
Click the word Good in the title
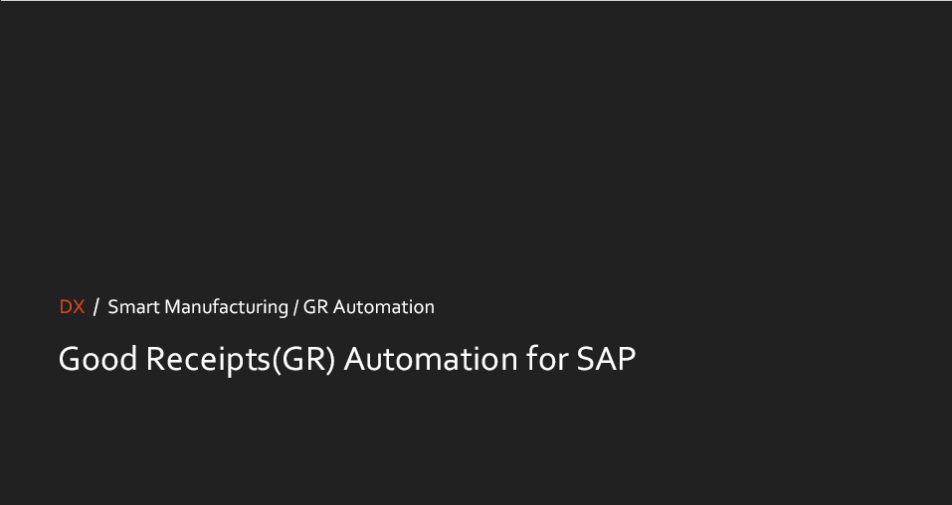coord(97,358)
